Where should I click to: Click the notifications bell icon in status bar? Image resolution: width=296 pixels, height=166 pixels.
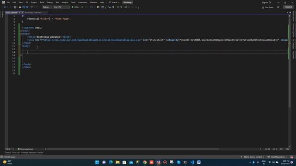(x=292, y=157)
